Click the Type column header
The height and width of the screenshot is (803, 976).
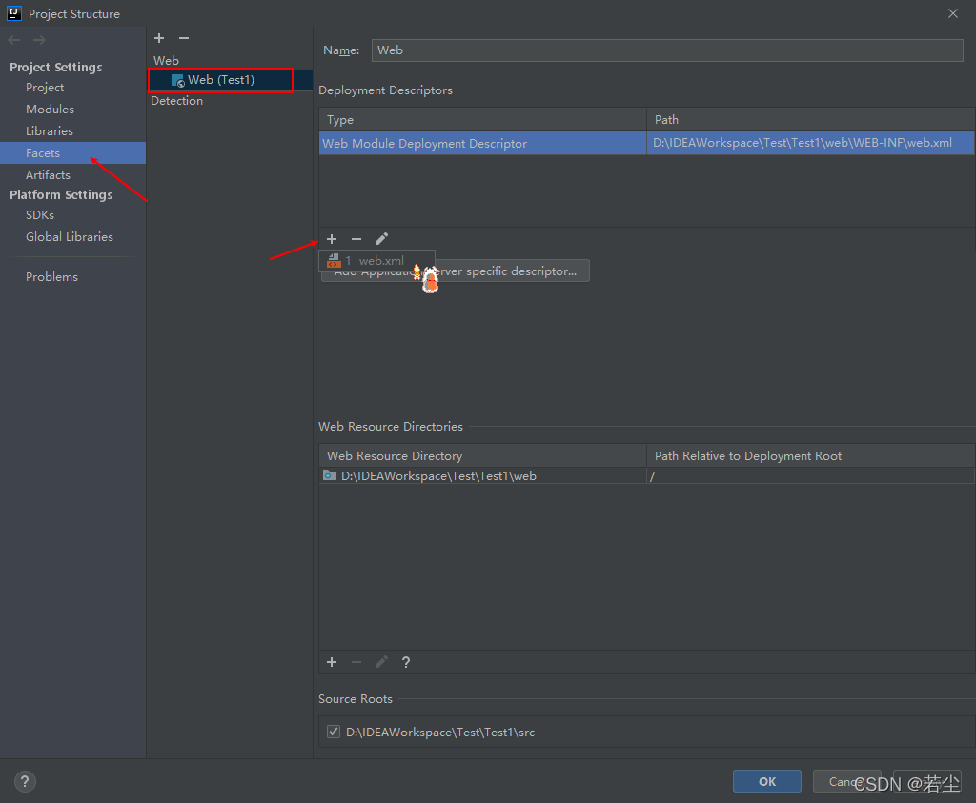483,119
